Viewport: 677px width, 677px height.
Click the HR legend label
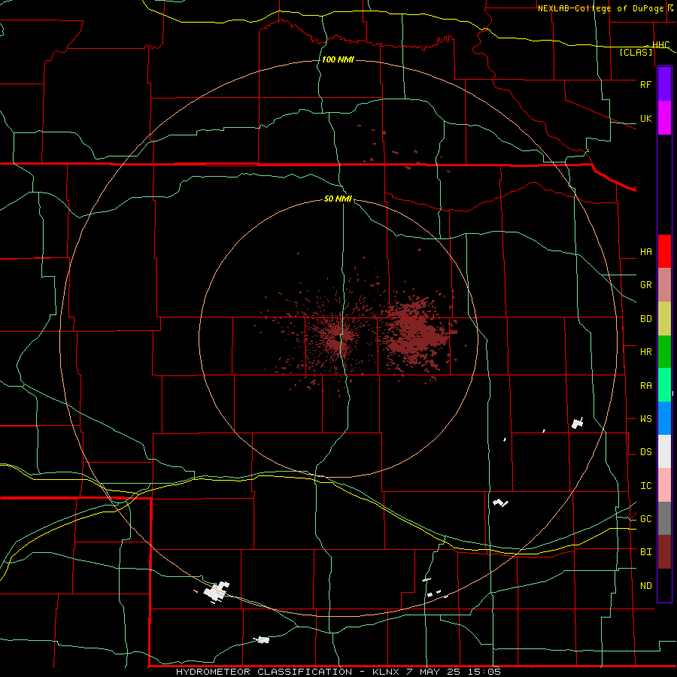point(645,351)
